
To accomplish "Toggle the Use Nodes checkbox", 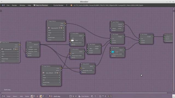I will [80, 96].
